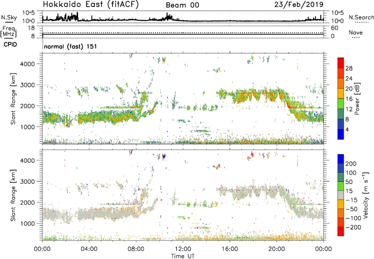Click the '200' velocity scale value
374x259 pixels.
click(x=351, y=164)
